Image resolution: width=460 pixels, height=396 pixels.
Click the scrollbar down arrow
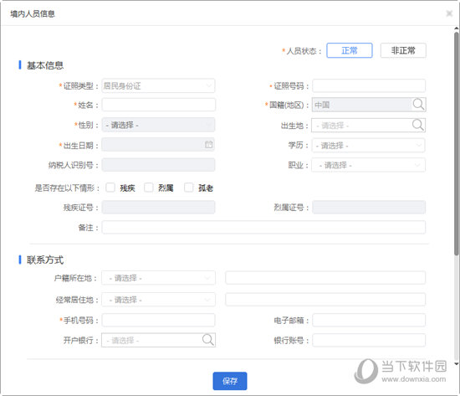pyautogui.click(x=456, y=363)
